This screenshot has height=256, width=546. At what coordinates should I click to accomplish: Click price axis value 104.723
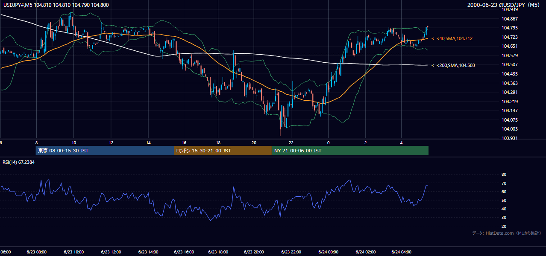click(510, 37)
